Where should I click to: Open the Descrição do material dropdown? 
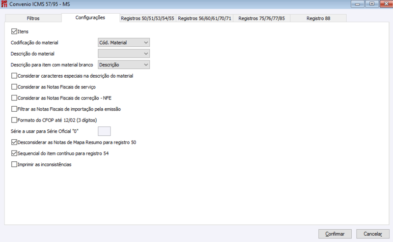(124, 54)
